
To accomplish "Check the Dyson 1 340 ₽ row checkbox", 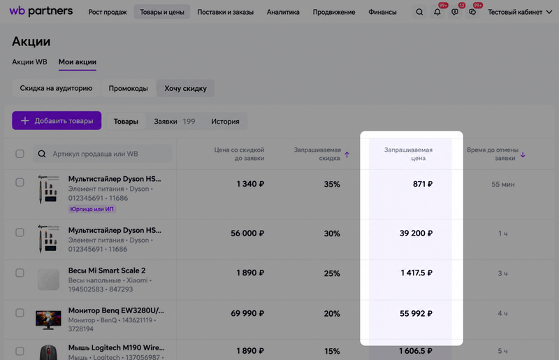I will 20,182.
